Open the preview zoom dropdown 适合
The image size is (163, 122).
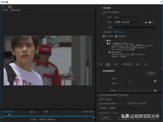click(x=48, y=112)
